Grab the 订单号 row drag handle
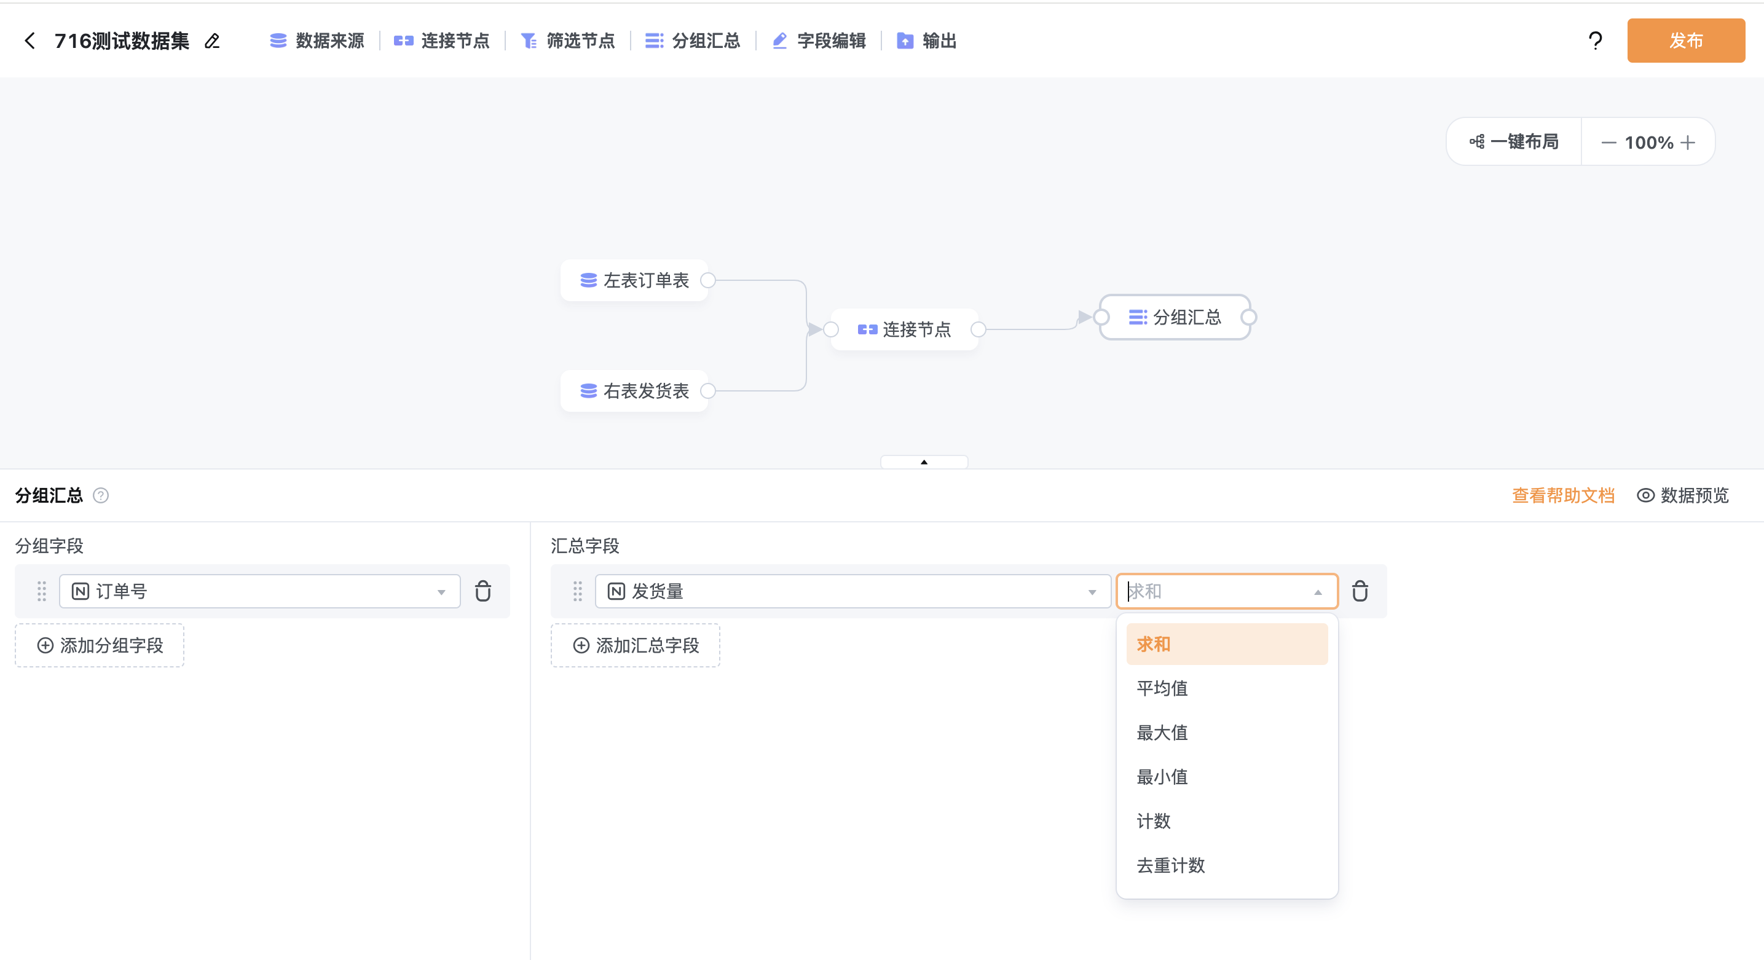 (x=42, y=591)
